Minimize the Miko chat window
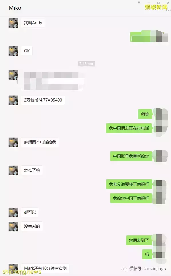Image resolution: width=171 pixels, height=276 pixels. pyautogui.click(x=149, y=3)
